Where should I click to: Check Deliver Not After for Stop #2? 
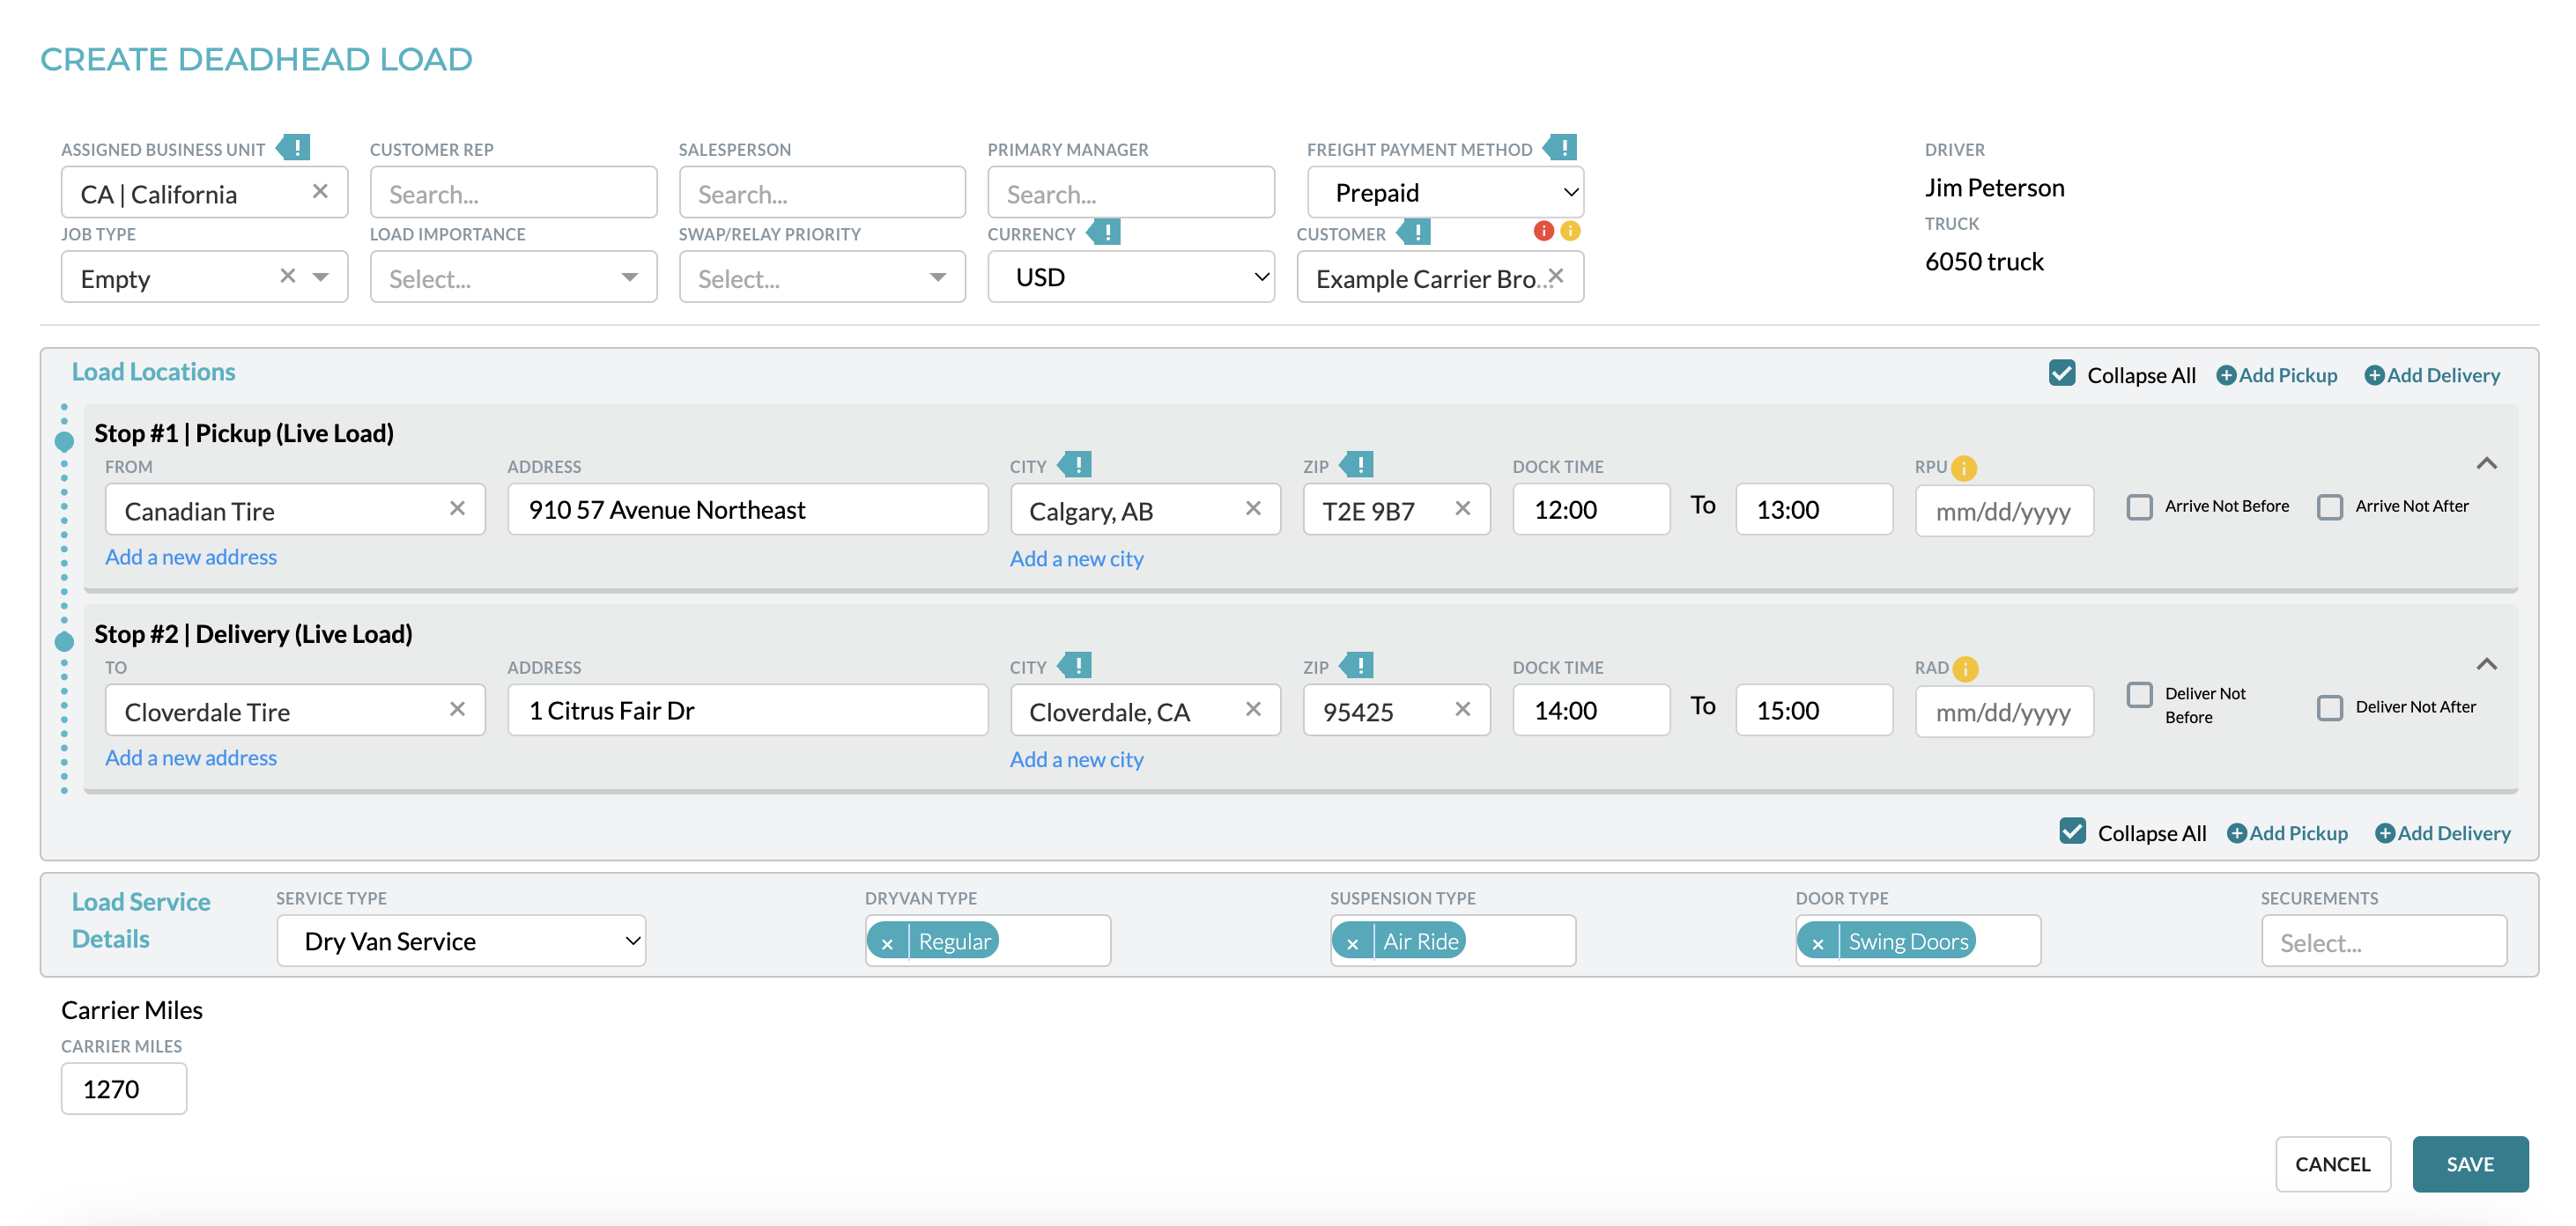2330,708
